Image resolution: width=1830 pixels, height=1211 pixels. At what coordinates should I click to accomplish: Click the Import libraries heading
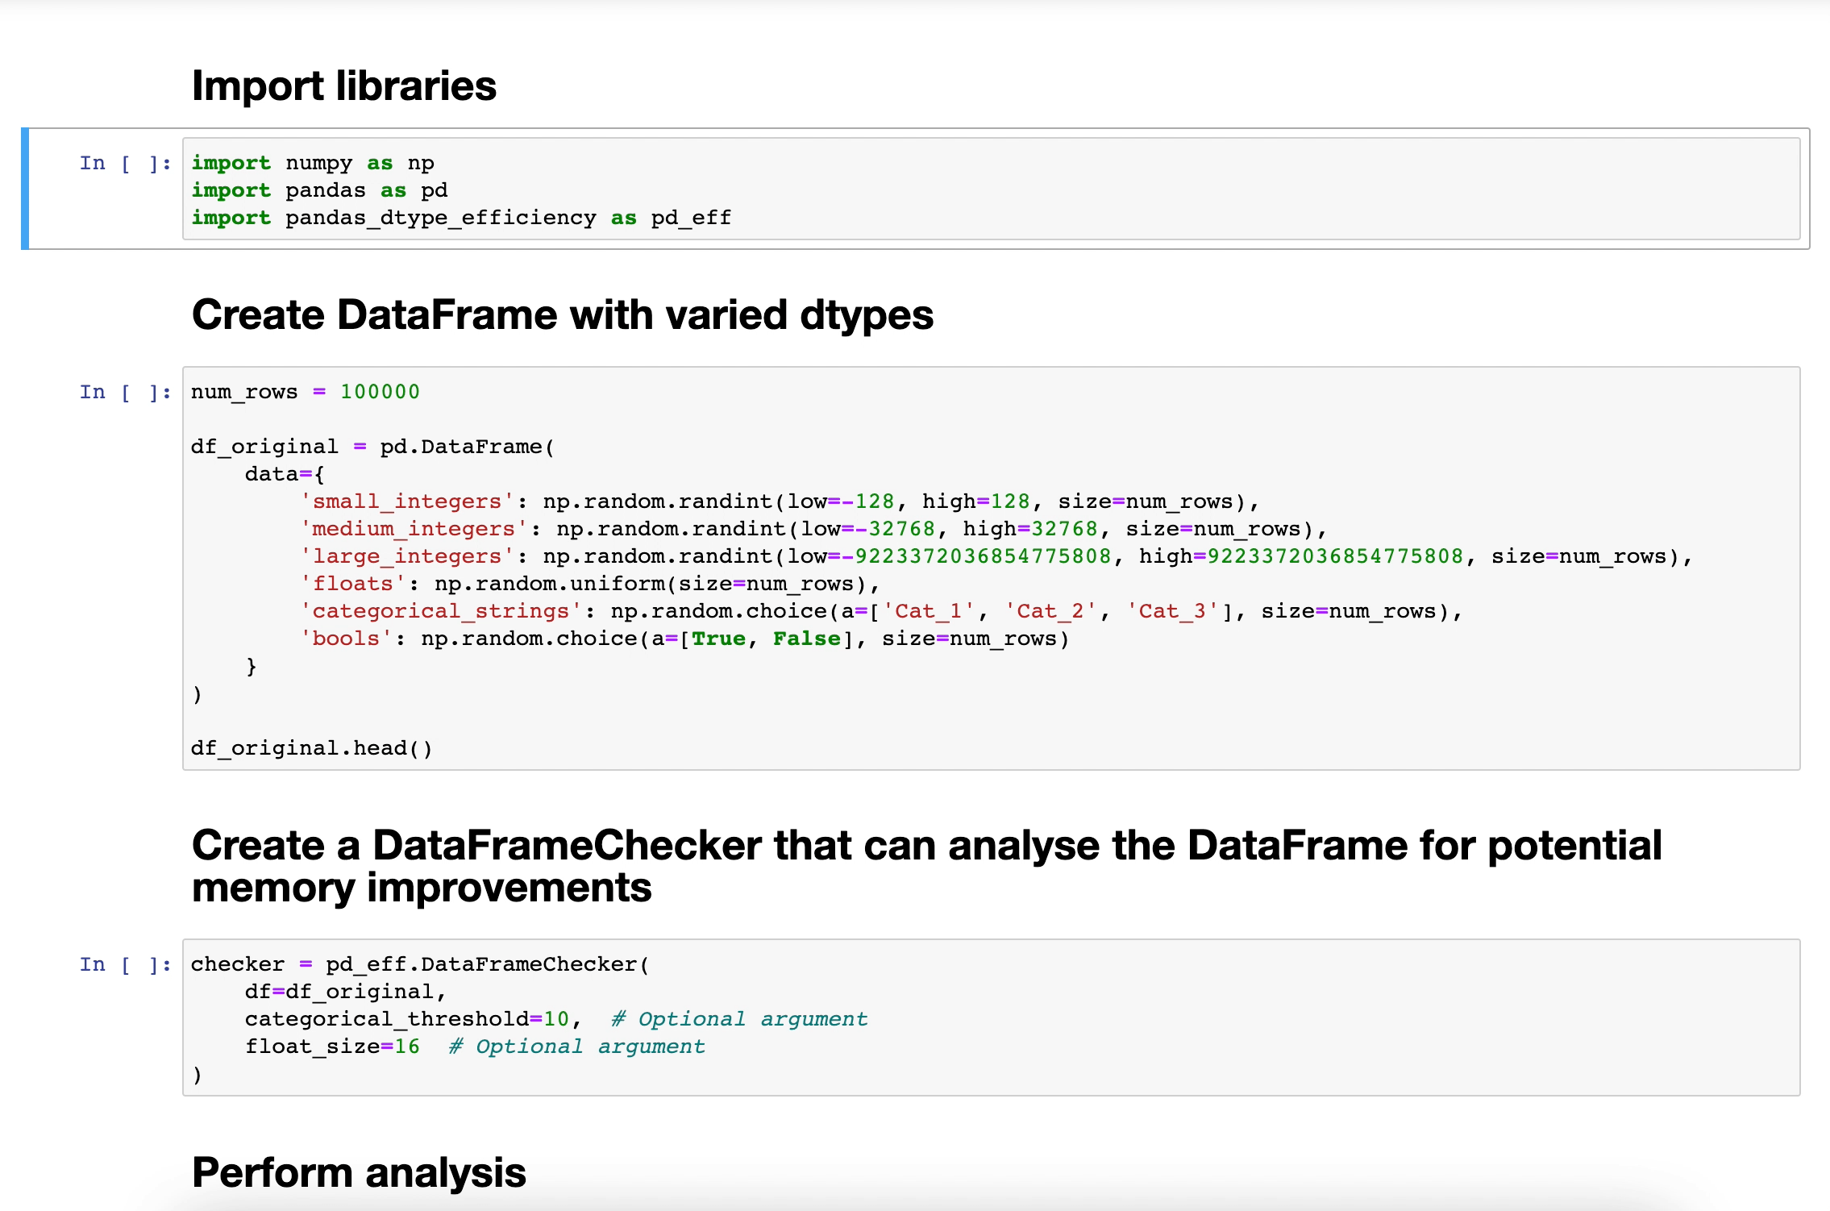pos(343,86)
